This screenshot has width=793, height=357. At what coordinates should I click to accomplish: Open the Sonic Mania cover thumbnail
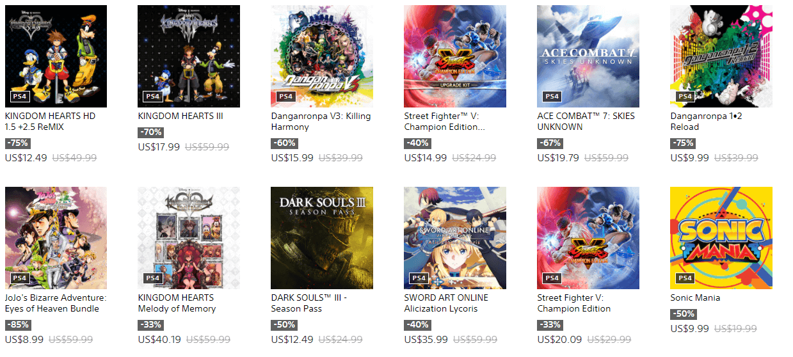click(x=721, y=238)
